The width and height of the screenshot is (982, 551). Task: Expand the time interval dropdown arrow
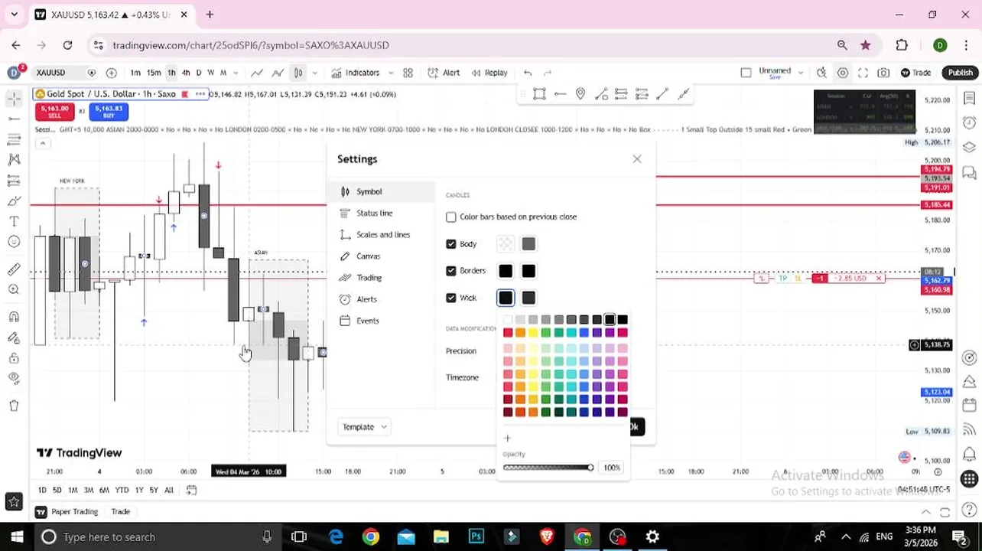[x=236, y=73]
